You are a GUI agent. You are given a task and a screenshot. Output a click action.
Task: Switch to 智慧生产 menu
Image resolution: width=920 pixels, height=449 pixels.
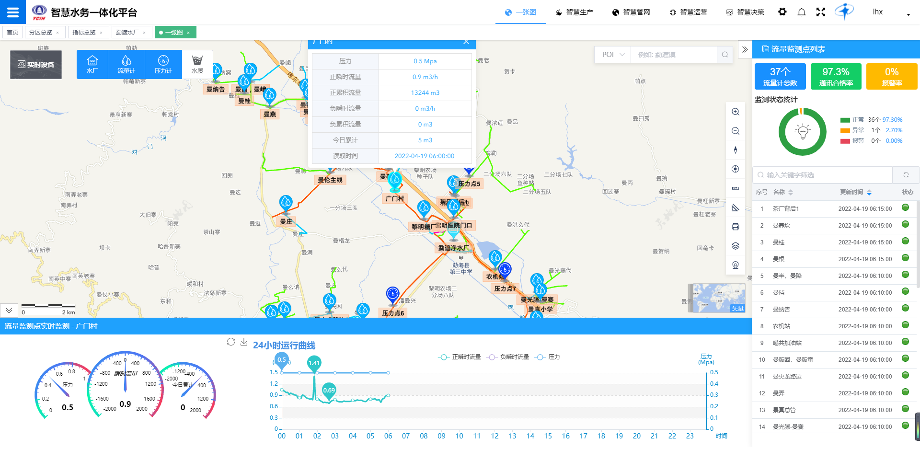tap(574, 12)
